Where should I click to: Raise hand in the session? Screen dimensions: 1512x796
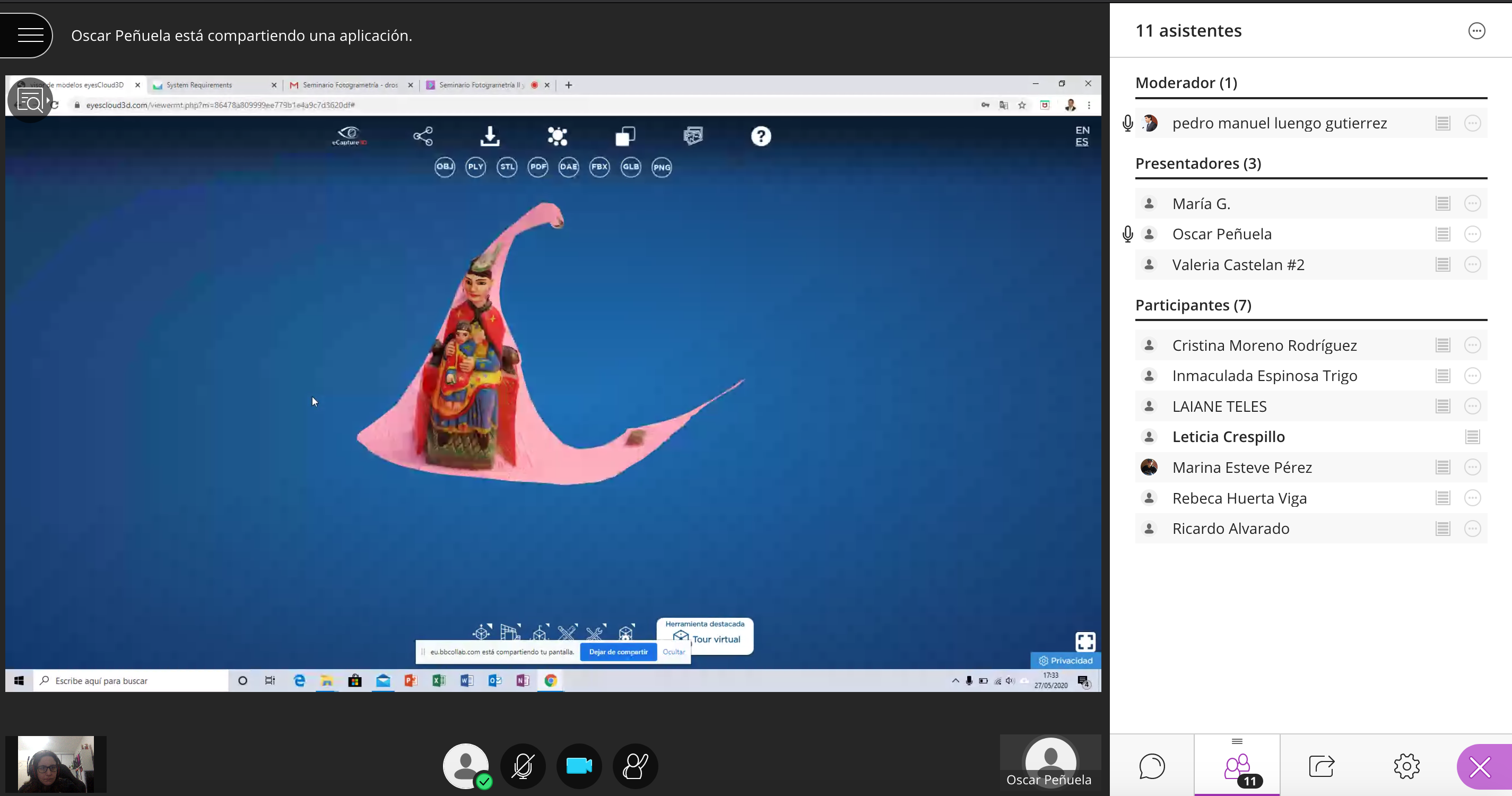[635, 766]
